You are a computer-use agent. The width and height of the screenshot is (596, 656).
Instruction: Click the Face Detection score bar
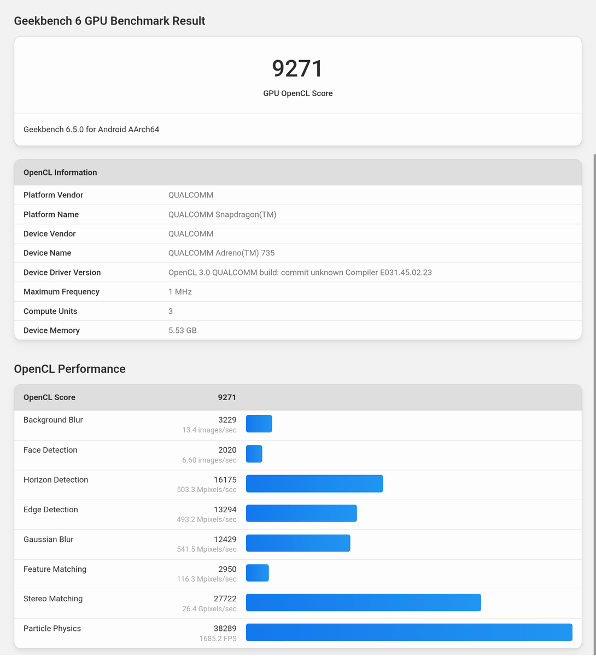tap(254, 454)
